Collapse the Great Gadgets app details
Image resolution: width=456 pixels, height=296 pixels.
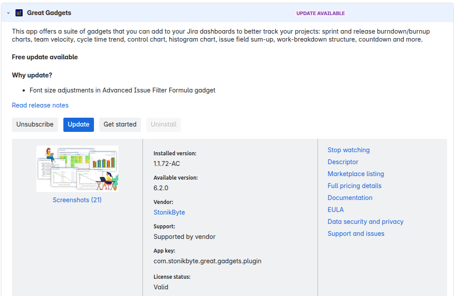(8, 13)
